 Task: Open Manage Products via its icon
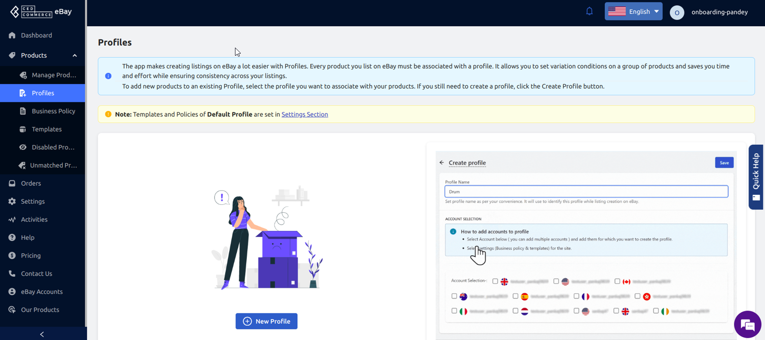pyautogui.click(x=23, y=75)
